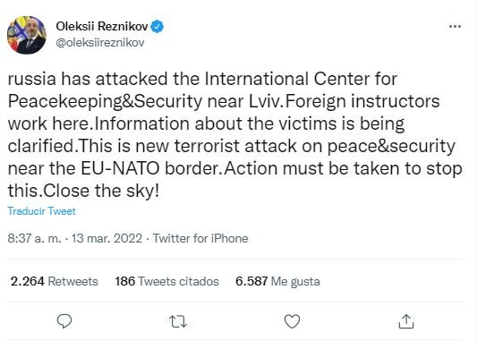Screen dimensions: 477x341
Task: Click the Traducir Tweet link
Action: coord(42,211)
